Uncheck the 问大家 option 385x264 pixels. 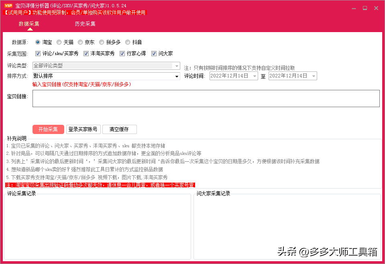[154, 53]
